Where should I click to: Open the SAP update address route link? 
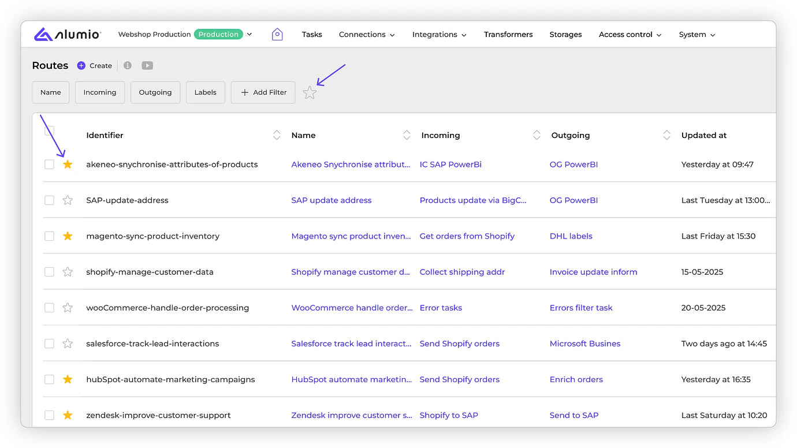[x=332, y=200]
